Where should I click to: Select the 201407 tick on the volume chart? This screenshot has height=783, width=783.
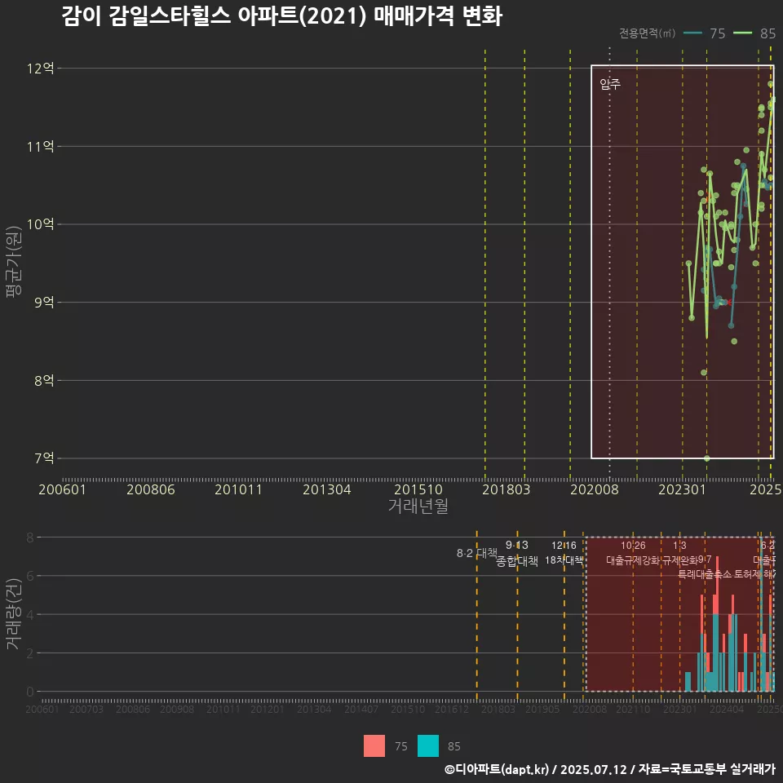(x=361, y=710)
